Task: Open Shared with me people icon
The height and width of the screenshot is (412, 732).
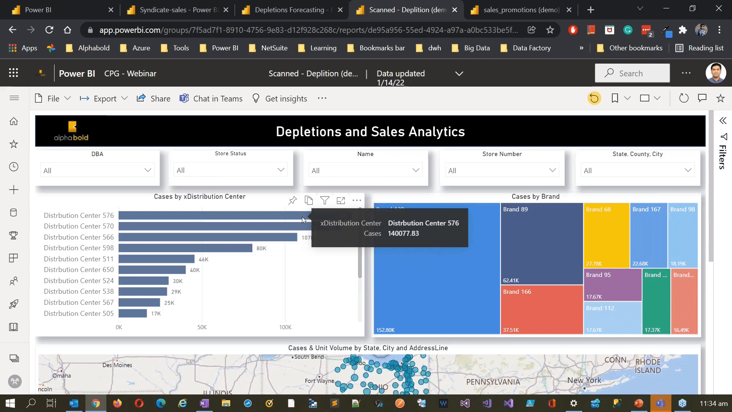Action: point(14,281)
